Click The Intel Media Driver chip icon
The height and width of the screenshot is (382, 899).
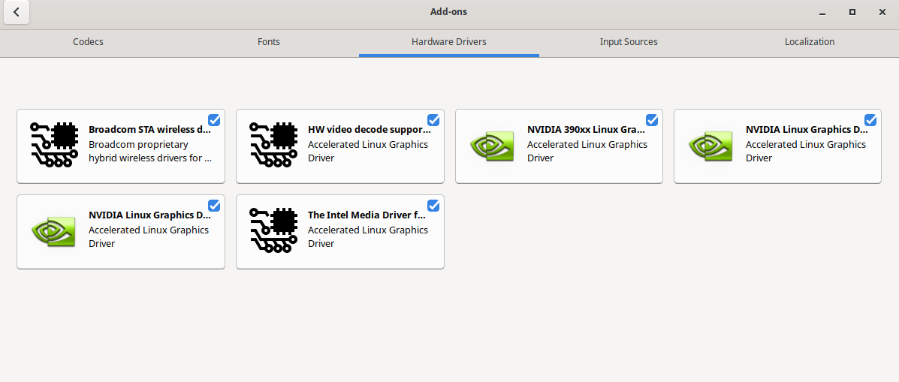[273, 230]
